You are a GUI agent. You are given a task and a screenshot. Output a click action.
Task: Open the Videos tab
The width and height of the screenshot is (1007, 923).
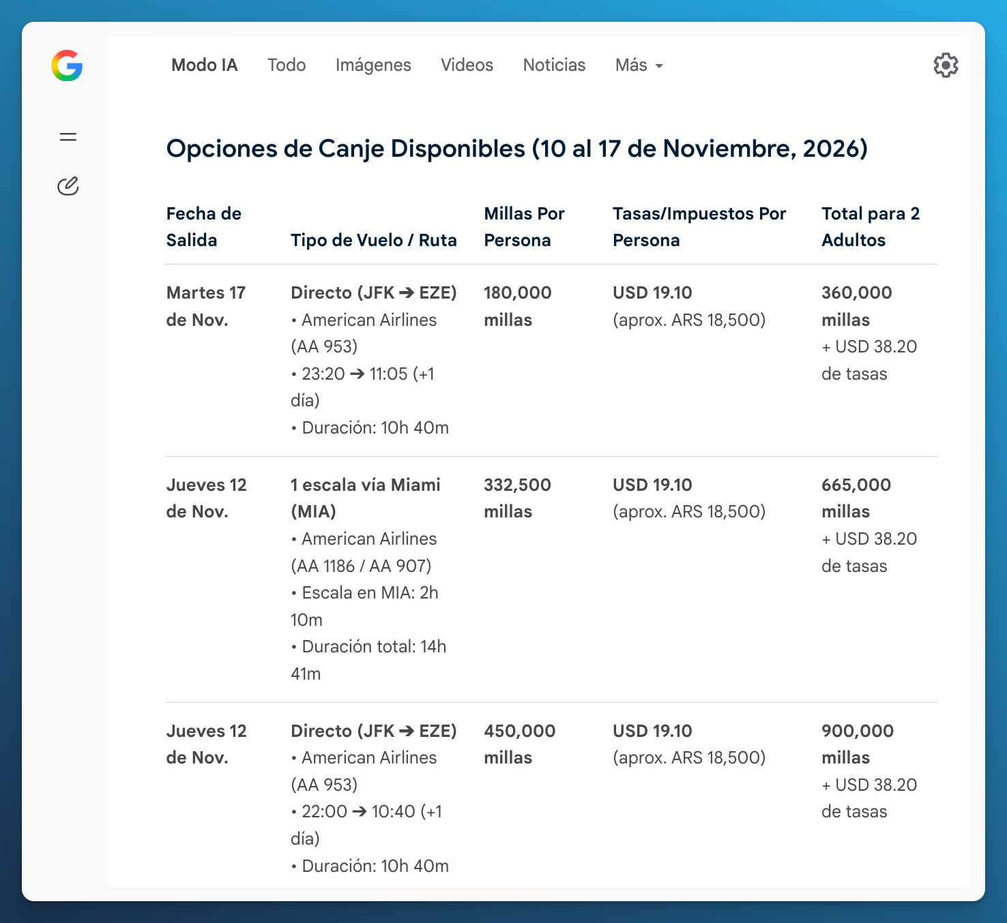(467, 65)
